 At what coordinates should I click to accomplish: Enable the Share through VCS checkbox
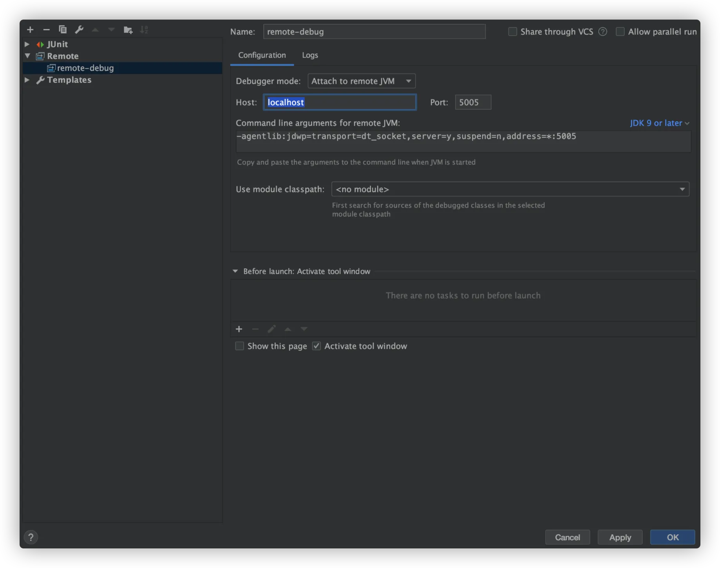pyautogui.click(x=512, y=32)
